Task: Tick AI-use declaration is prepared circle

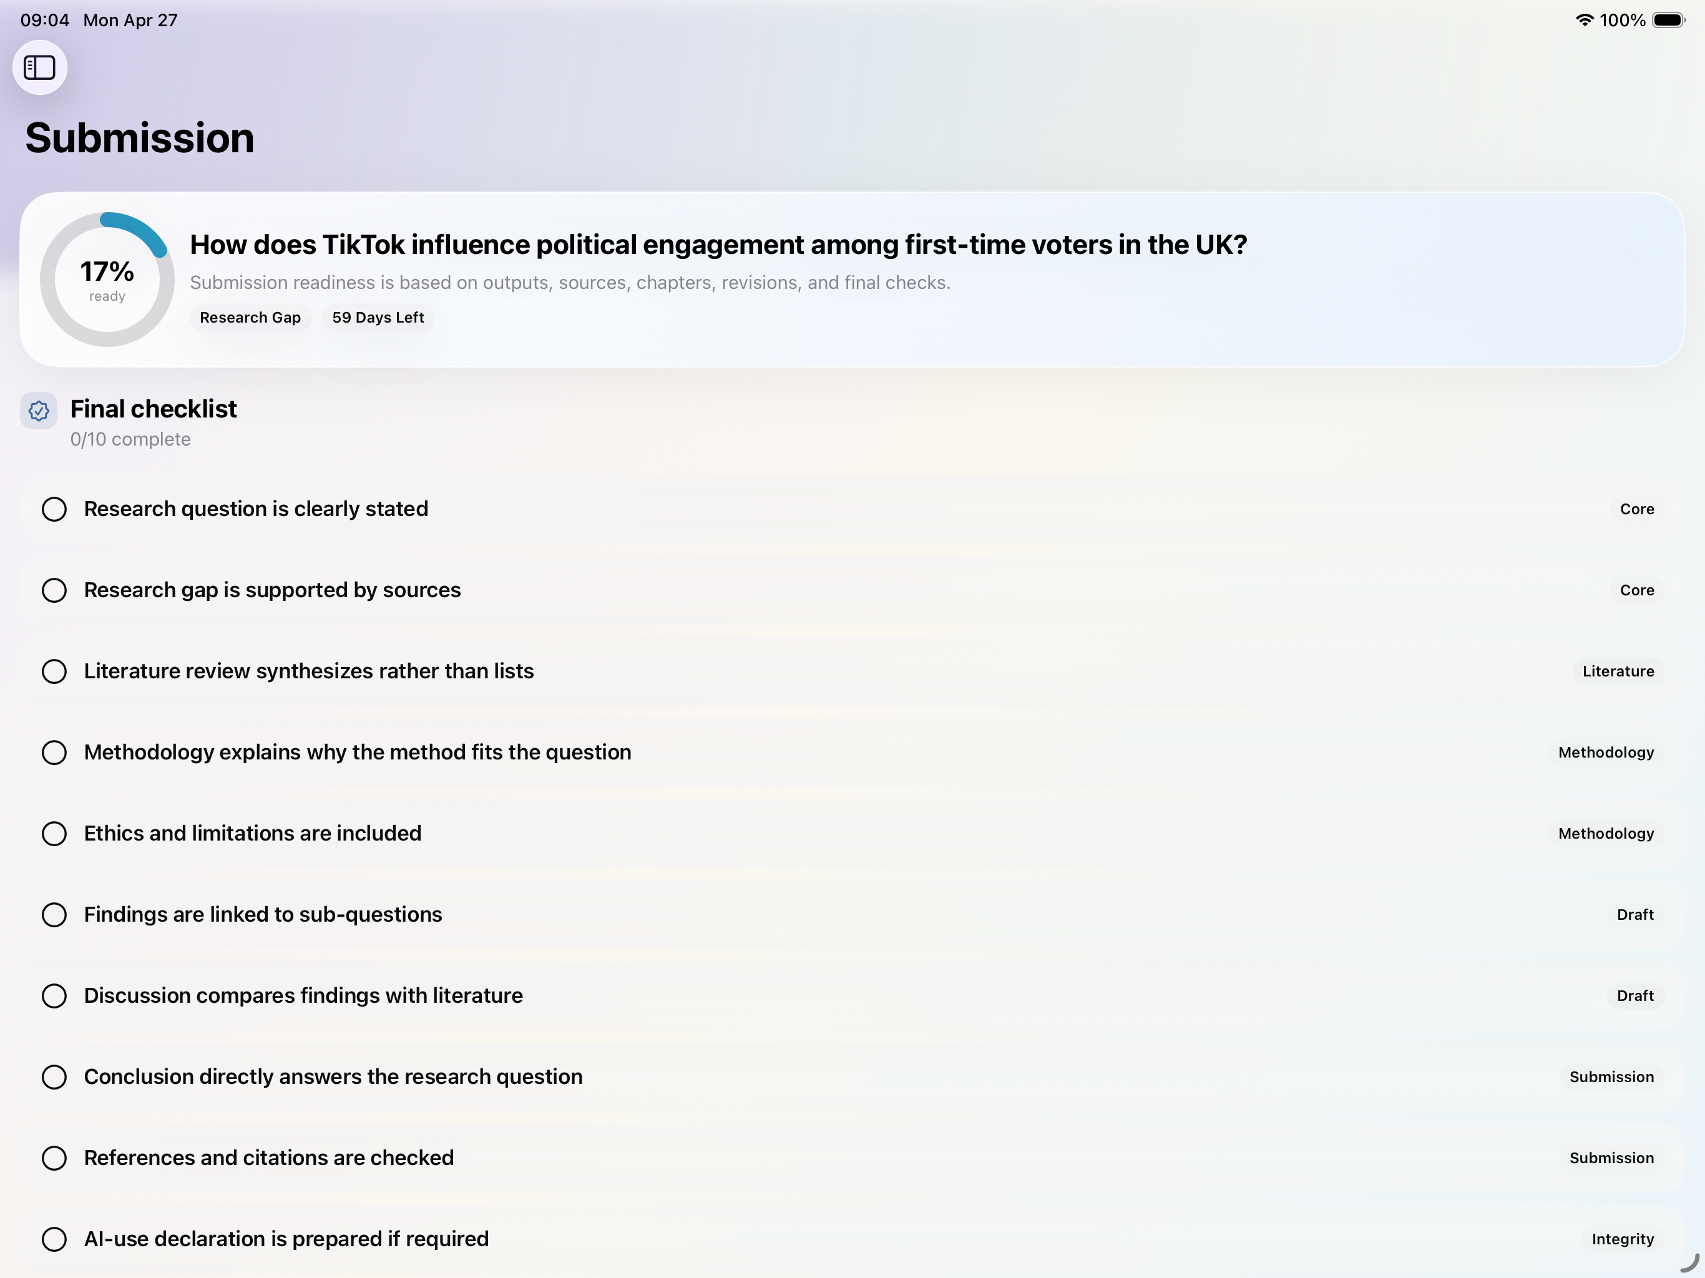Action: pyautogui.click(x=54, y=1239)
